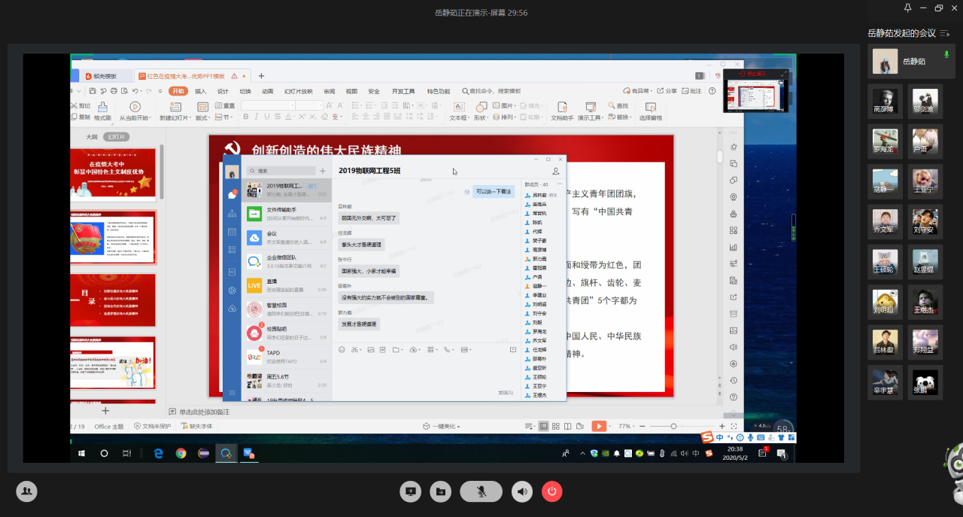Click the 查找 find button
963x517 pixels.
click(x=618, y=106)
